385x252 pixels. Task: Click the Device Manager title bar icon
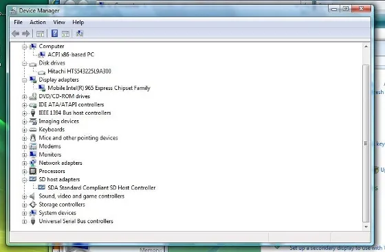pos(13,11)
